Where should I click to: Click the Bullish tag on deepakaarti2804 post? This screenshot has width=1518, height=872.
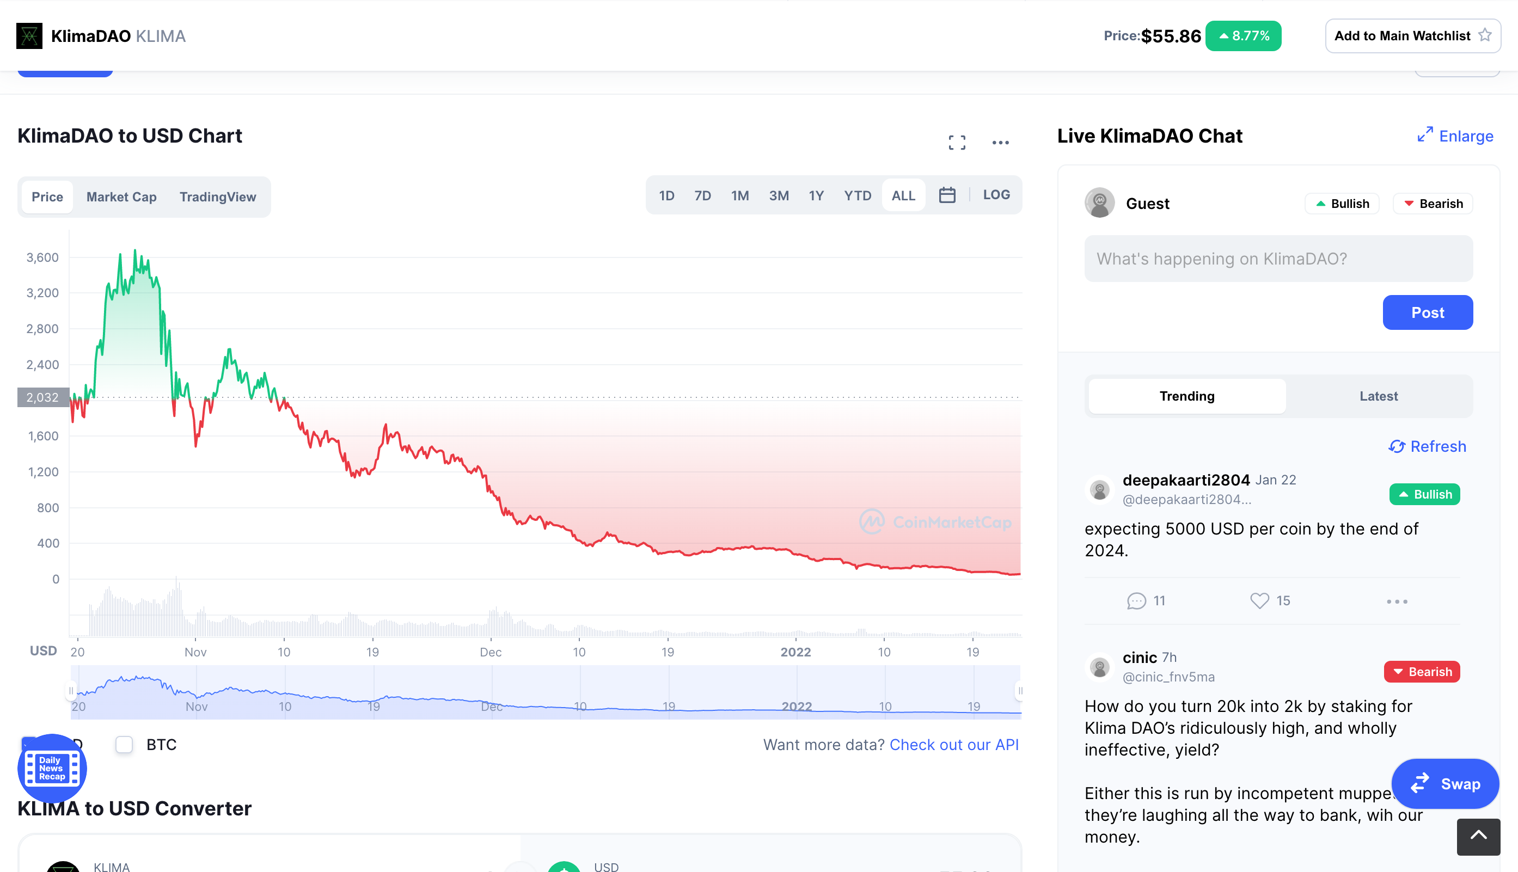(1424, 494)
